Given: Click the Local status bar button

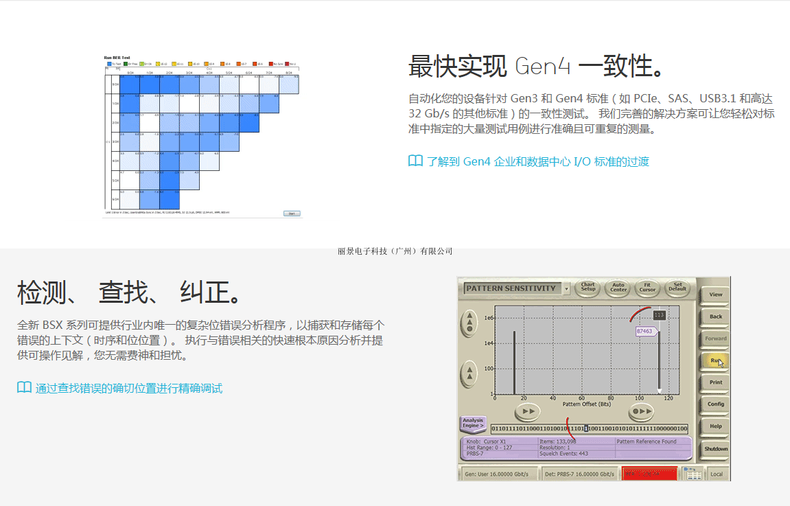Looking at the screenshot, I should pos(717,474).
